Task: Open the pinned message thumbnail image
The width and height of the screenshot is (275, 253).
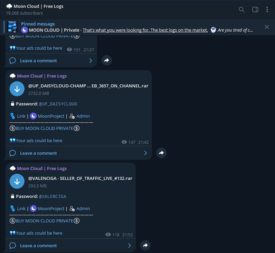Action: 12,27
